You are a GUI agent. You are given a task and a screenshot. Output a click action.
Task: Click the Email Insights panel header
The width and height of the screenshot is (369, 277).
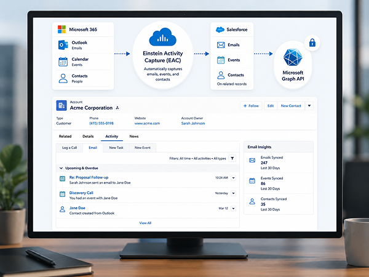coord(279,147)
